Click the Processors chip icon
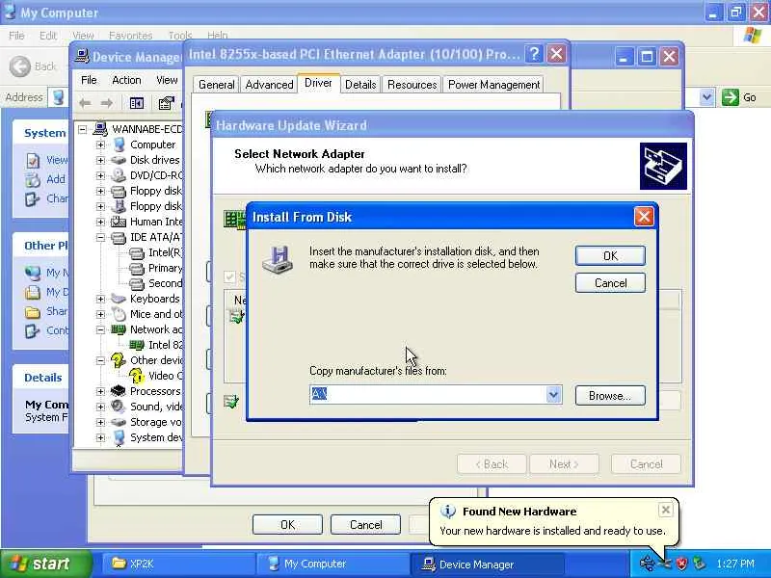 [119, 391]
